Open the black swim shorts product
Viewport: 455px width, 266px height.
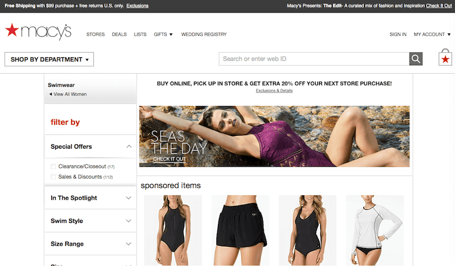(x=240, y=230)
